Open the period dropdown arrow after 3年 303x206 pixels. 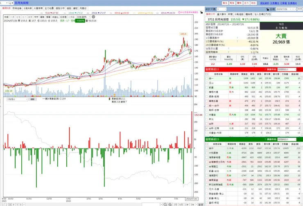196,204
